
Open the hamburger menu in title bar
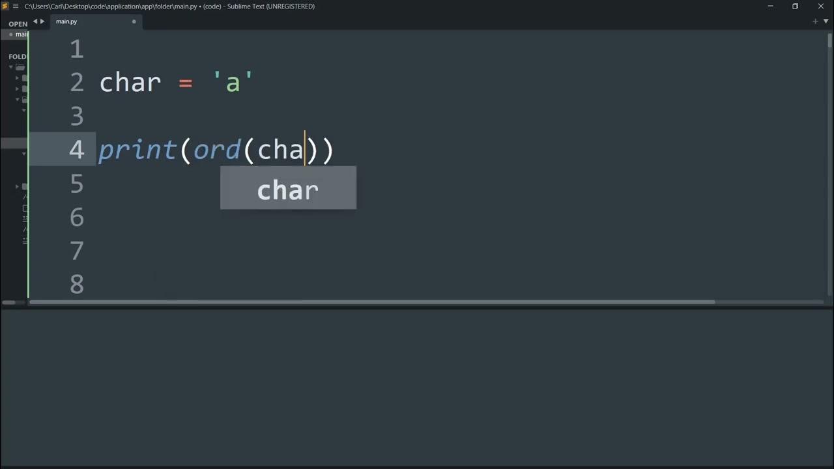(x=15, y=7)
